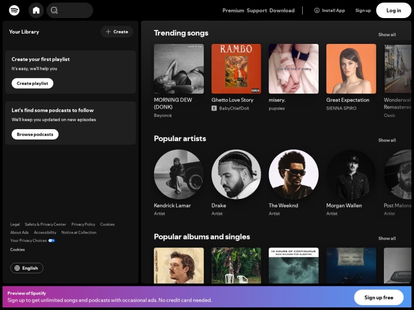Click the Great Expectation title
414x310 pixels.
point(348,100)
